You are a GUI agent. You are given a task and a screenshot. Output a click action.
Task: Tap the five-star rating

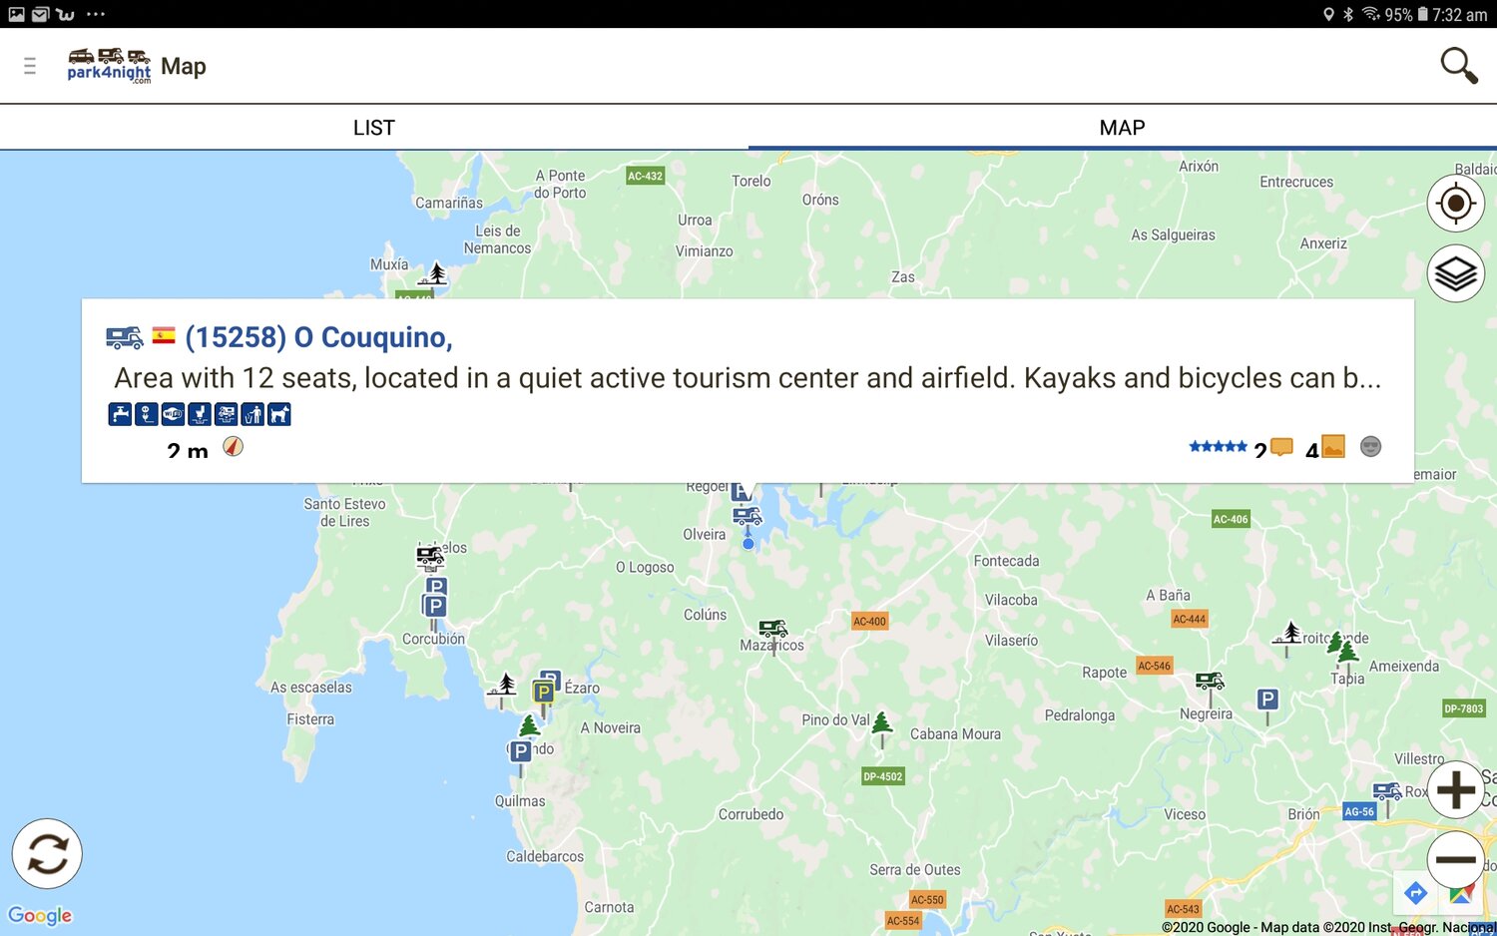point(1218,447)
